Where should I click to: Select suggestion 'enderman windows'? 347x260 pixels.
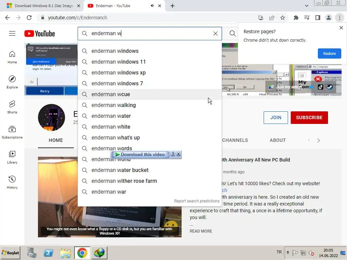click(x=149, y=51)
